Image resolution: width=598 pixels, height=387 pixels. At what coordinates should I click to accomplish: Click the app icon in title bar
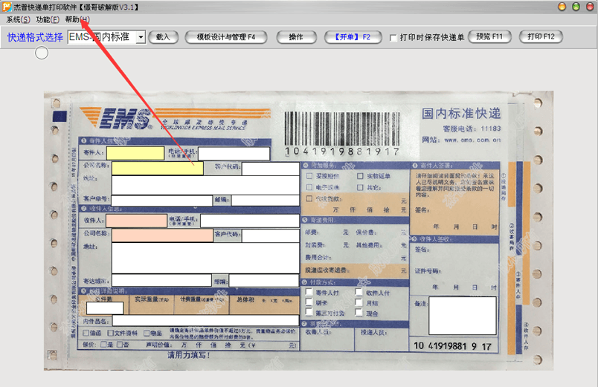click(x=7, y=7)
